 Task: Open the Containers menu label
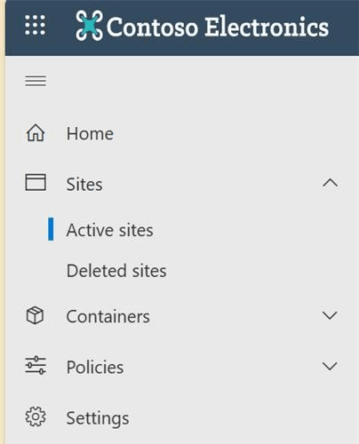click(x=108, y=316)
